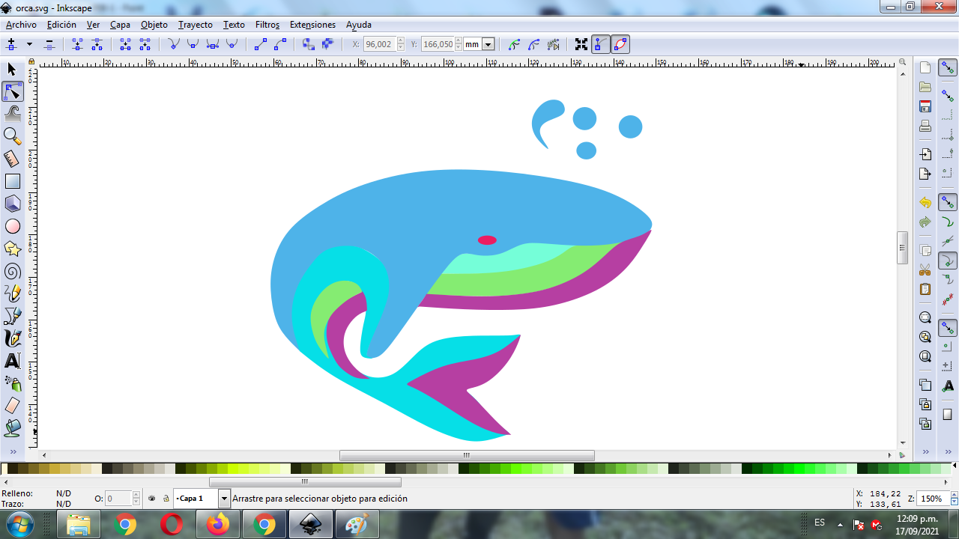Open the Trayecto menu

click(196, 25)
